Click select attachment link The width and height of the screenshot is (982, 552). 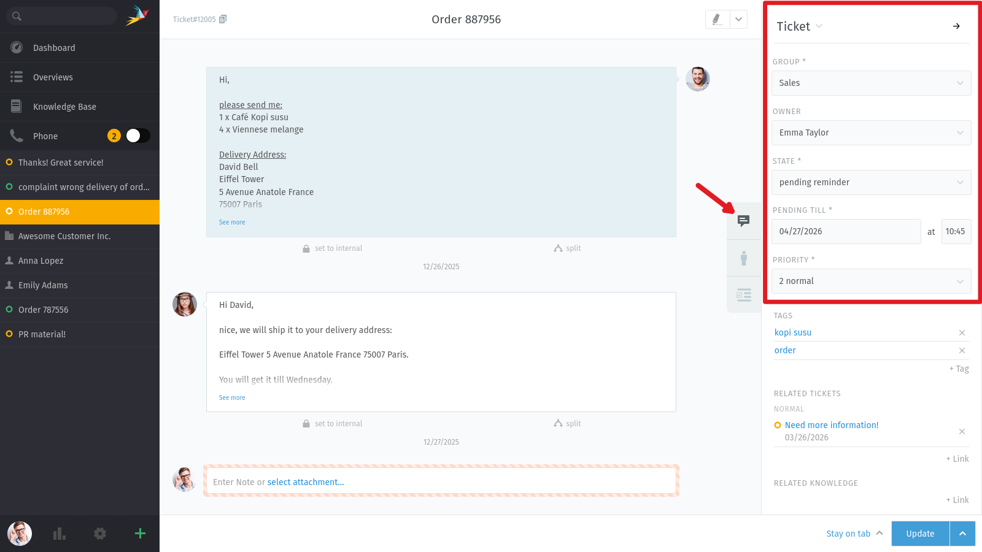306,482
